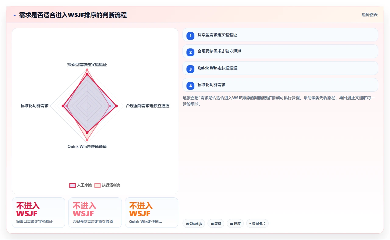The width and height of the screenshot is (390, 240).
Task: Click the orange 不进入WSJF Quick Win card
Action: [151, 213]
